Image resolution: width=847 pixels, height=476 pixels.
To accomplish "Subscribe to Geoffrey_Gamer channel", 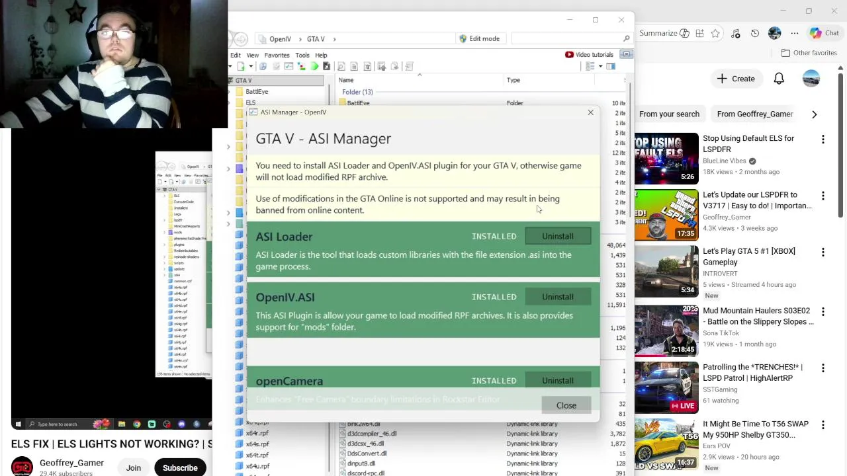I will coord(180,467).
